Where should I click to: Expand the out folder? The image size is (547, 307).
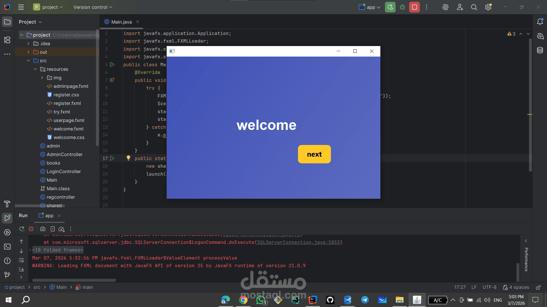pos(28,52)
